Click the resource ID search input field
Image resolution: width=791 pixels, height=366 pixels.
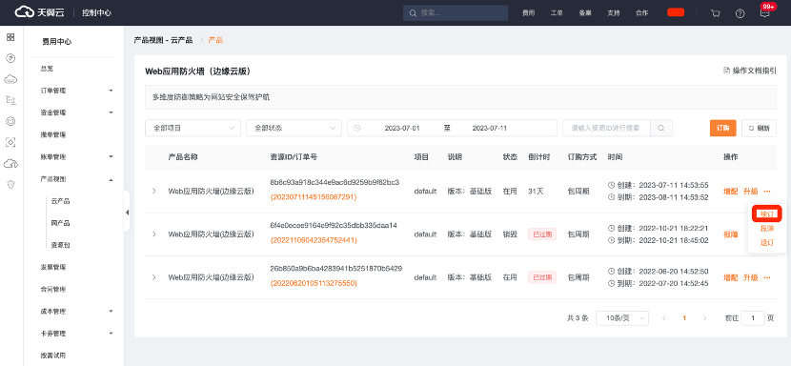click(x=607, y=129)
